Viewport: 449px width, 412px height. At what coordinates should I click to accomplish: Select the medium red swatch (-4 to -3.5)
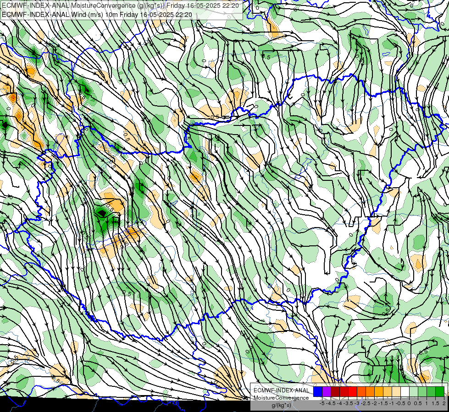344,392
